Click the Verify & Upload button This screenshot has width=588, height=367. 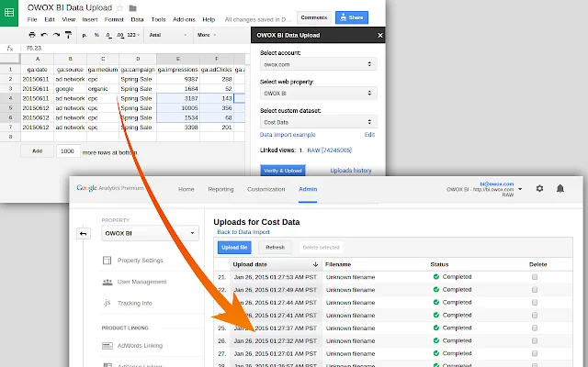[284, 171]
